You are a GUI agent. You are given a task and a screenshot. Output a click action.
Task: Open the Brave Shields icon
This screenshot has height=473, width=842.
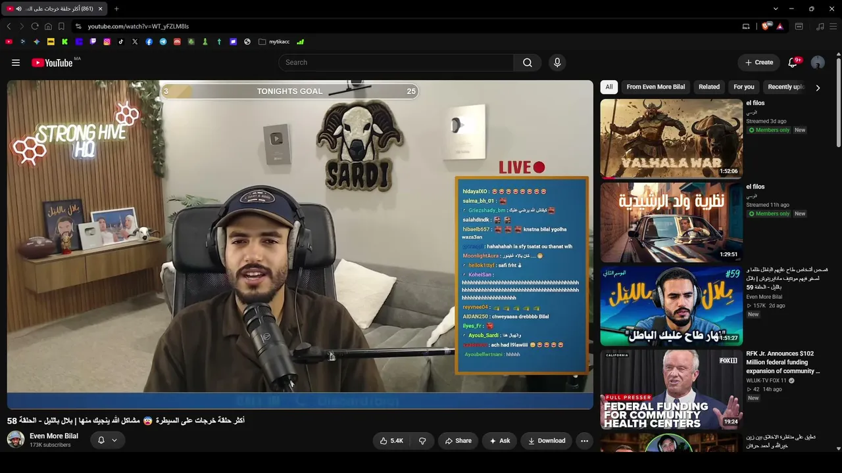[765, 26]
